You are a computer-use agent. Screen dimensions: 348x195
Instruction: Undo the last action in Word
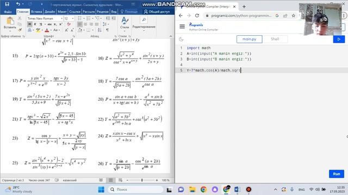(18, 4)
